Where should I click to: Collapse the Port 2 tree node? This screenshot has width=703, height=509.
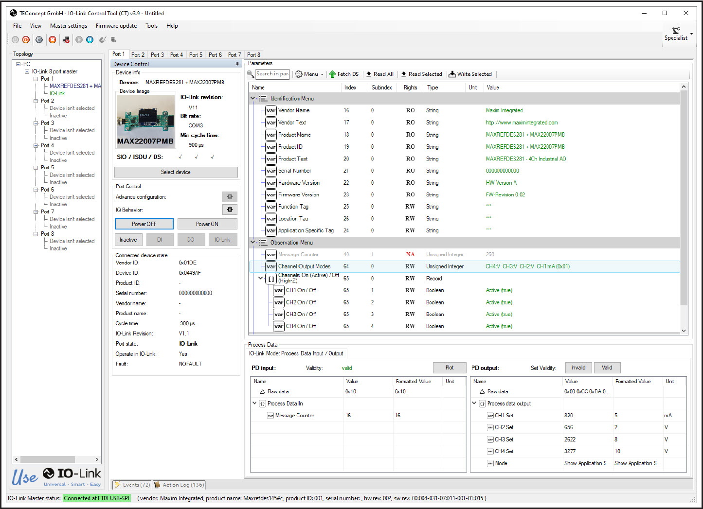click(36, 101)
